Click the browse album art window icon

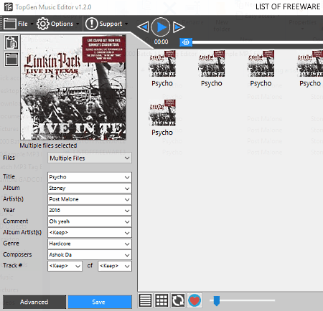point(11,59)
